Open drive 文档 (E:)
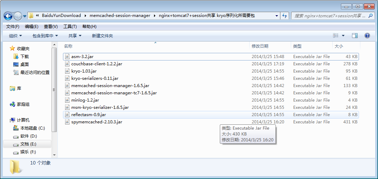This screenshot has height=179, width=378. click(x=28, y=144)
